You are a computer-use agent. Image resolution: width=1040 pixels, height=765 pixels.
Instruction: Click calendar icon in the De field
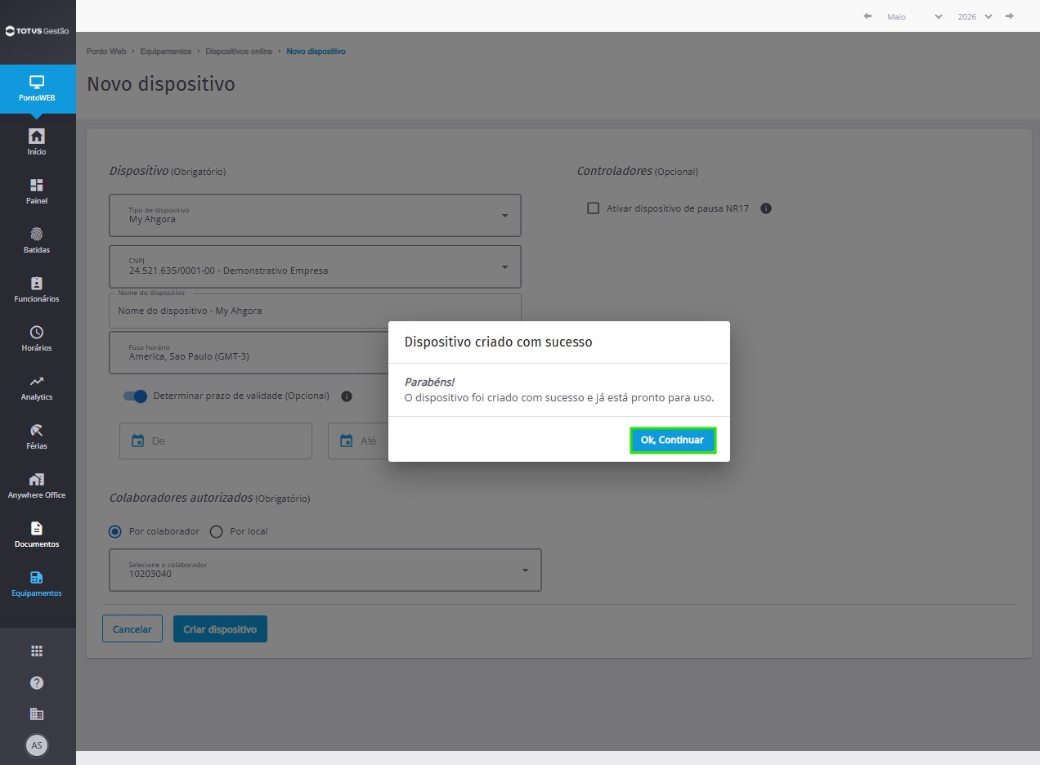point(137,441)
